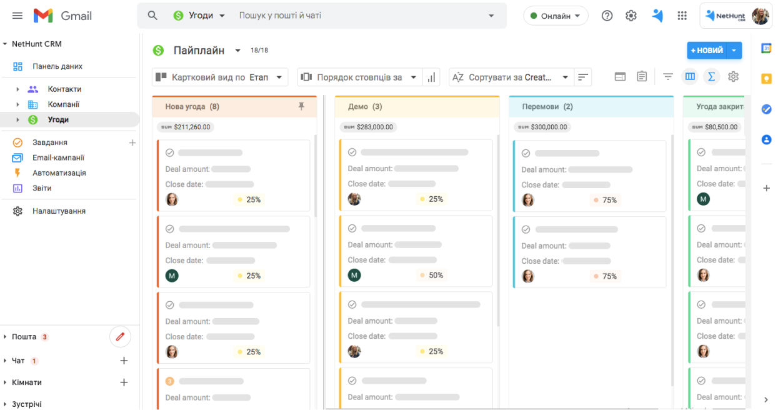Open Сортувати за Creat... dropdown
778x410 pixels.
[x=511, y=77]
